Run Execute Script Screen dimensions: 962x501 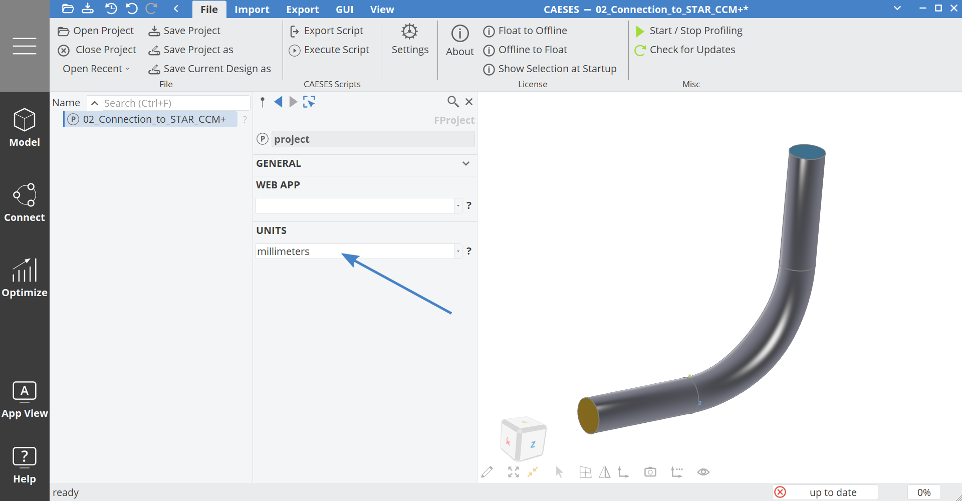tap(329, 50)
